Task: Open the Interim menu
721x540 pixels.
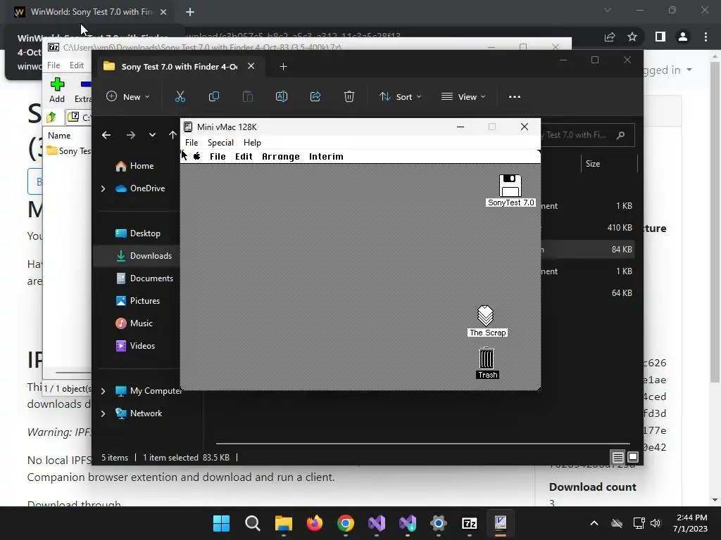Action: click(326, 157)
